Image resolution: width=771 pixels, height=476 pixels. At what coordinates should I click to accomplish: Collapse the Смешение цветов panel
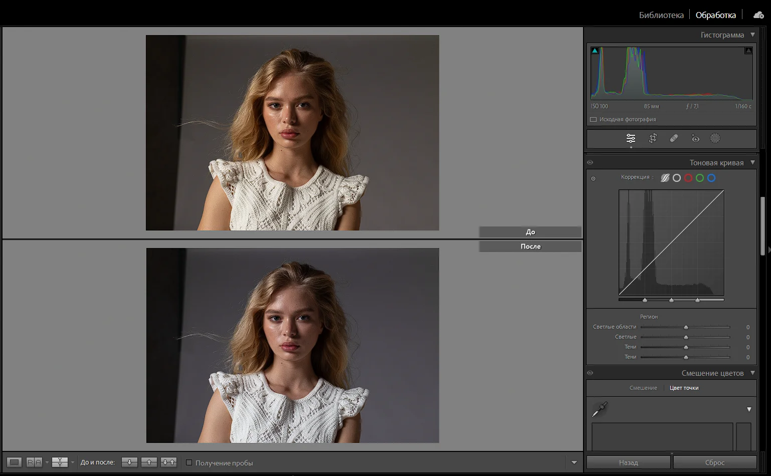(x=752, y=373)
